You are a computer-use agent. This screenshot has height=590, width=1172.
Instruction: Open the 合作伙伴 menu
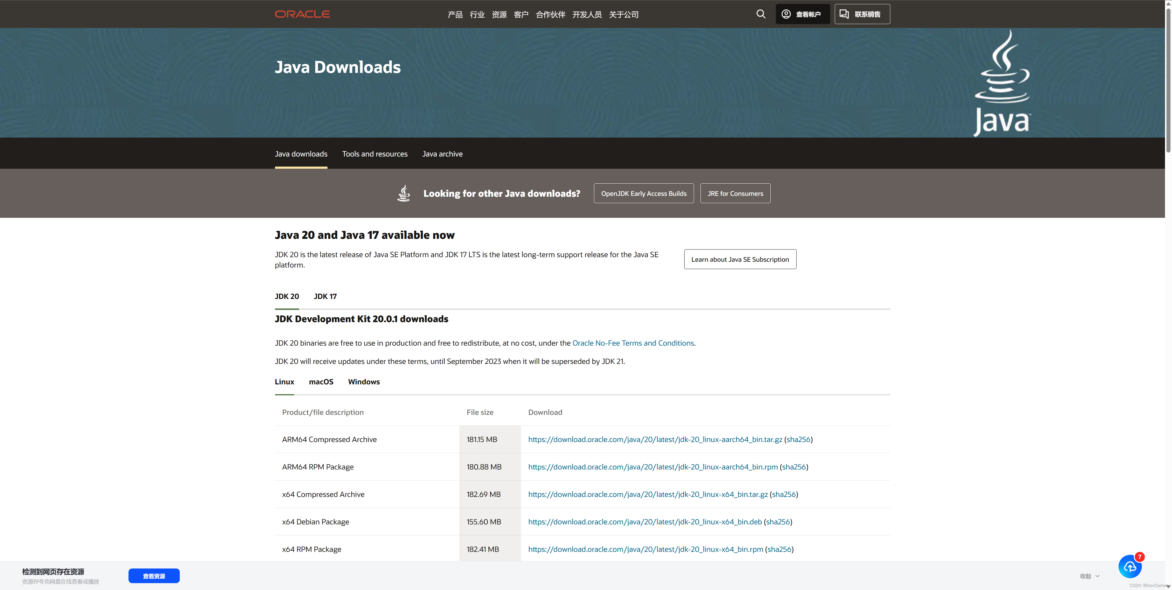[x=551, y=15]
